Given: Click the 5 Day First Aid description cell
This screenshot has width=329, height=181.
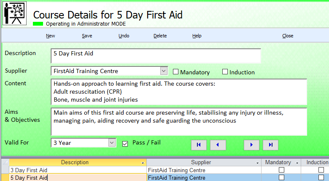Looking at the screenshot, I should coord(78,178).
